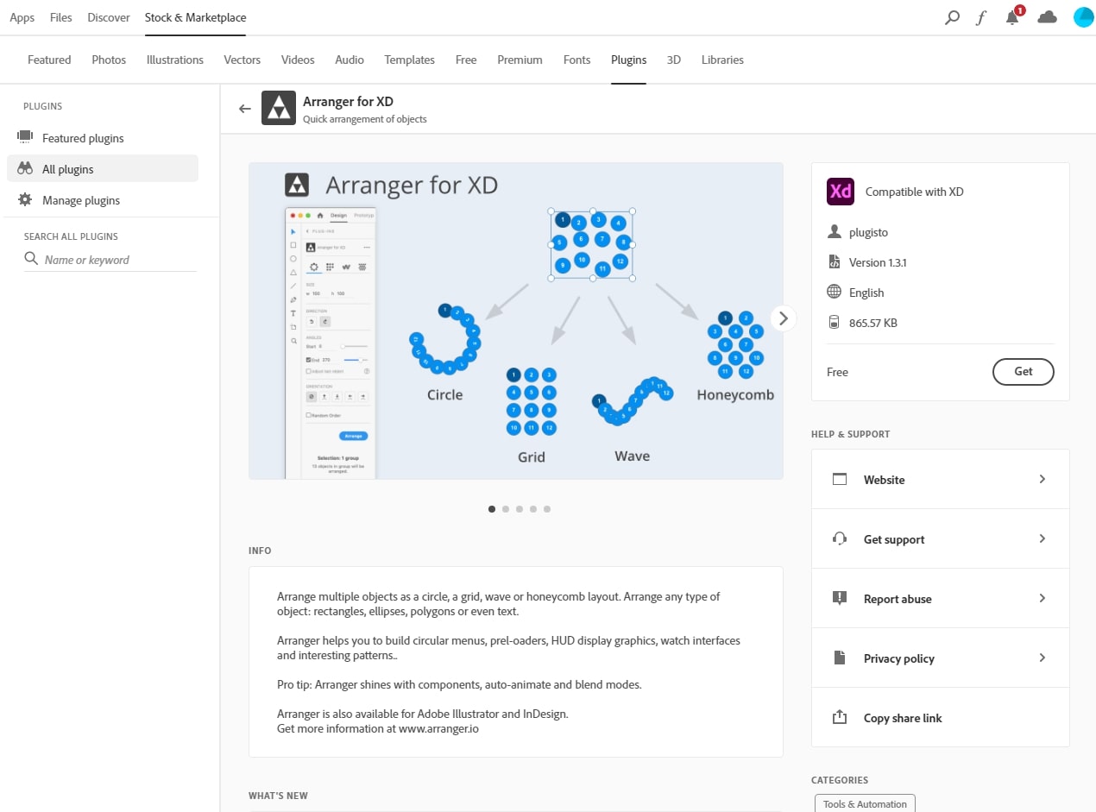Switch to the Templates tab

coord(410,60)
